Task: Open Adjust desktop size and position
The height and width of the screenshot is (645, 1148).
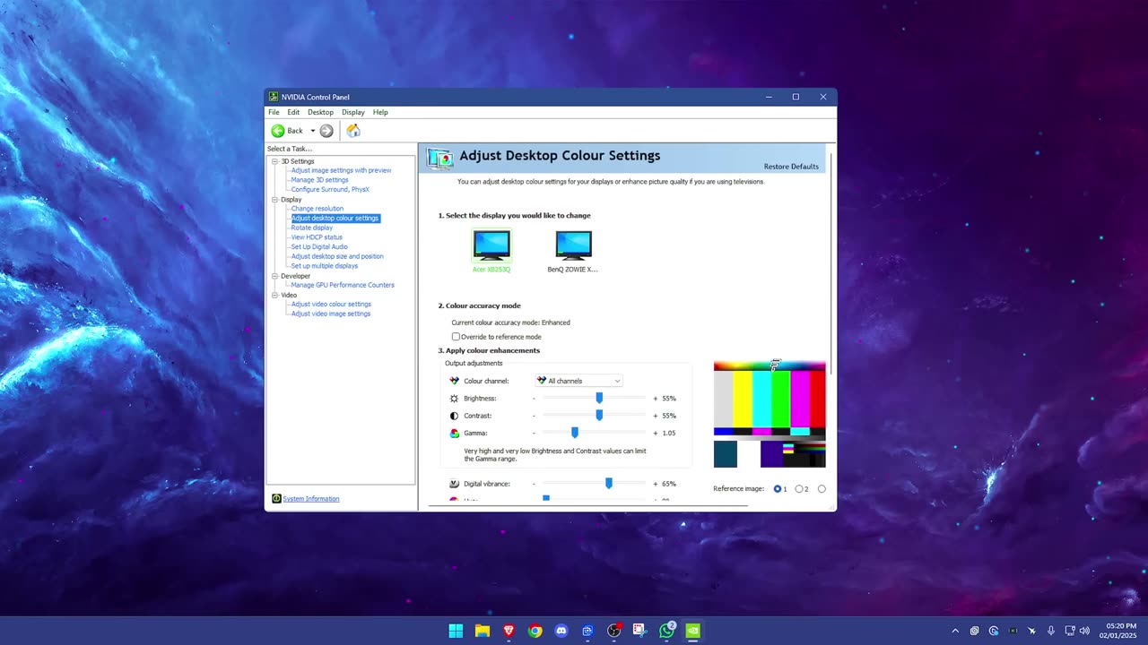Action: 337,256
